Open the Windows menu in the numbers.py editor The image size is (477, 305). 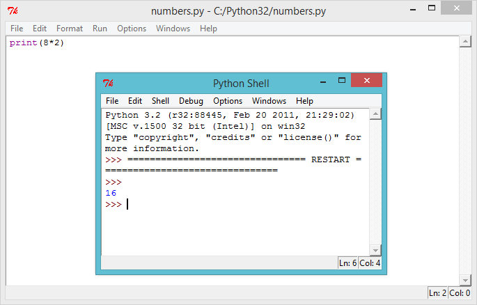click(173, 29)
